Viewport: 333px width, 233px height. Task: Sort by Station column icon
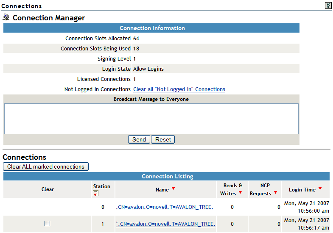(x=95, y=193)
